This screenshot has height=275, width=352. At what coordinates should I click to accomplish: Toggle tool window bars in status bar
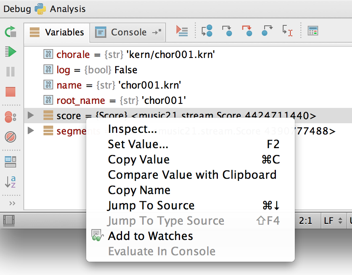click(x=8, y=221)
